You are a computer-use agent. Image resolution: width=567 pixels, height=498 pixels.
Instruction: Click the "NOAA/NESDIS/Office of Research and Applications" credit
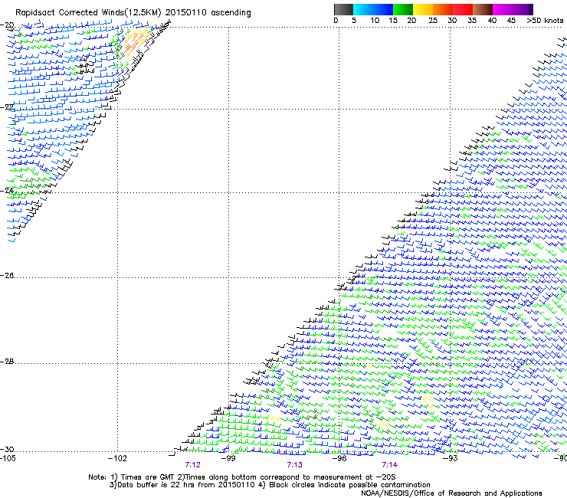point(451,493)
